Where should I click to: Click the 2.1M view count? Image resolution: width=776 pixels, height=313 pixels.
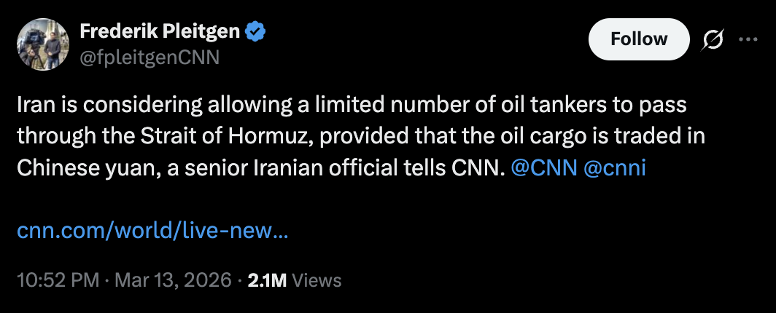[267, 280]
